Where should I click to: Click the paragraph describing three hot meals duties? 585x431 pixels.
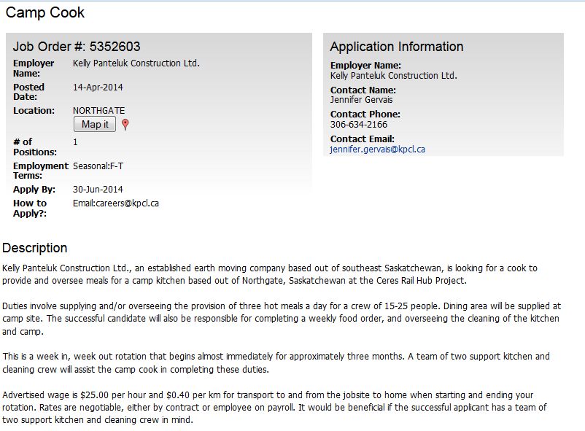(282, 319)
